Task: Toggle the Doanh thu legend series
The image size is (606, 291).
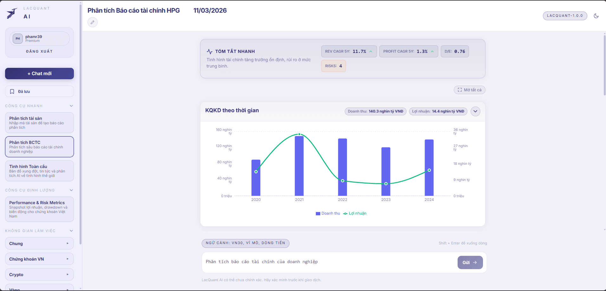Action: 328,214
